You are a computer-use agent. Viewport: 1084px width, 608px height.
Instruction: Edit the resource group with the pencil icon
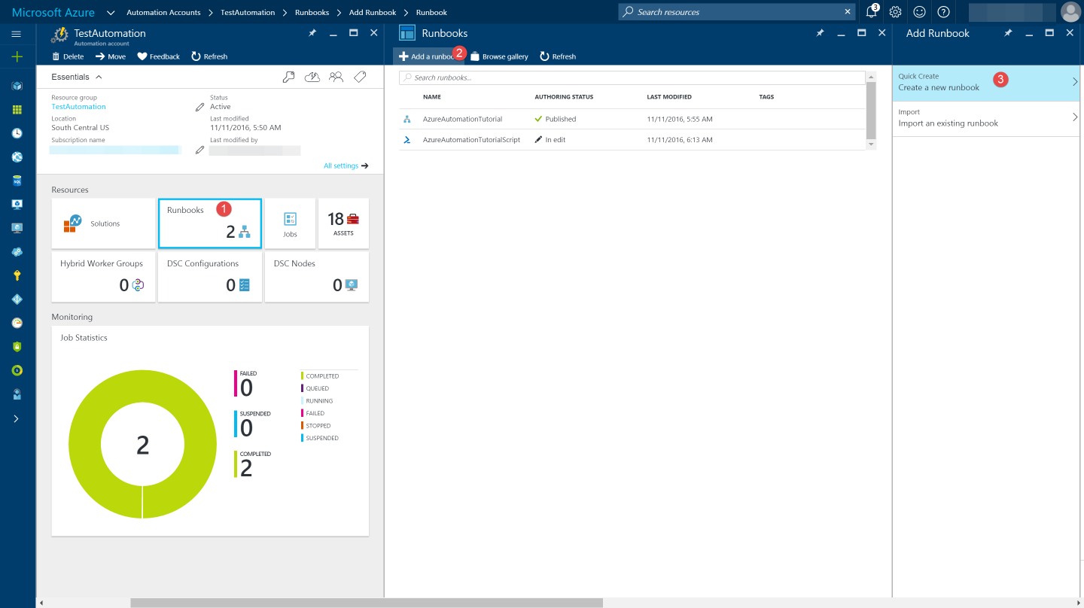pyautogui.click(x=199, y=107)
